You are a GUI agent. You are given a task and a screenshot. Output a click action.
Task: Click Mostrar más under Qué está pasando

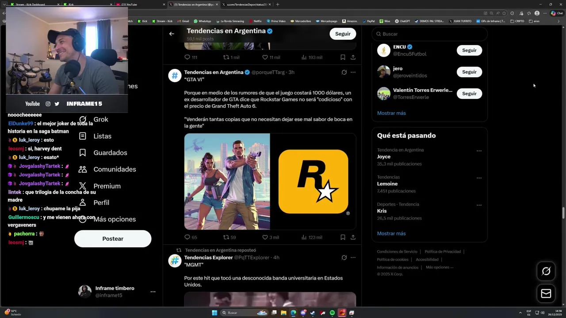click(x=391, y=233)
